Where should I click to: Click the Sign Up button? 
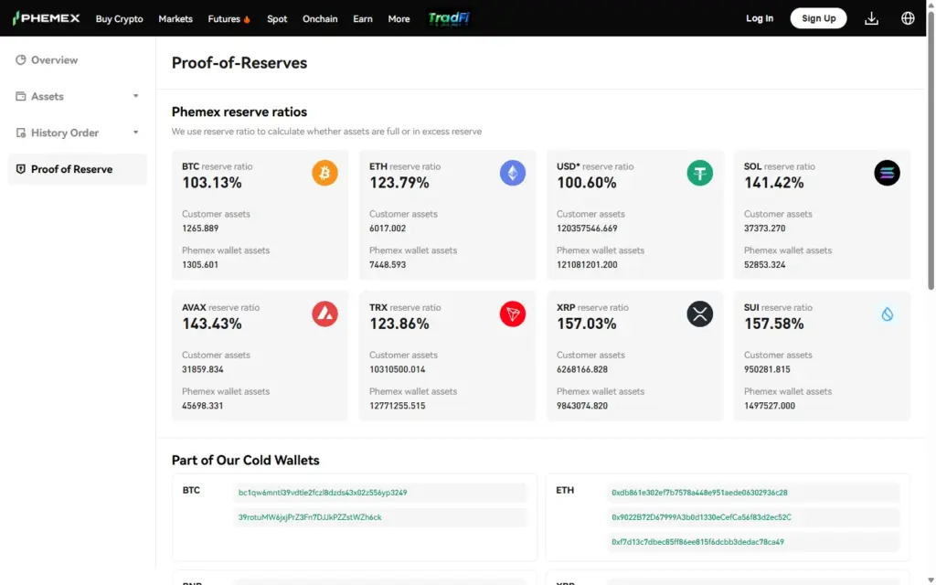[x=818, y=18]
